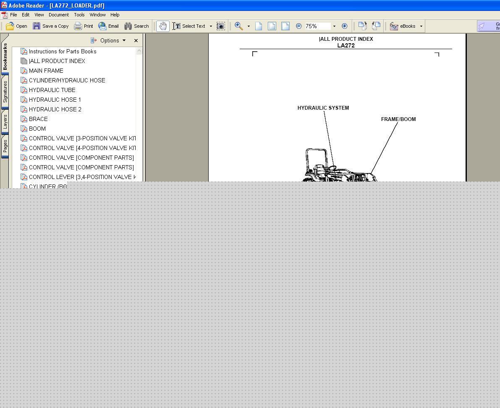
Task: Click the Print toolbar button
Action: (x=84, y=26)
